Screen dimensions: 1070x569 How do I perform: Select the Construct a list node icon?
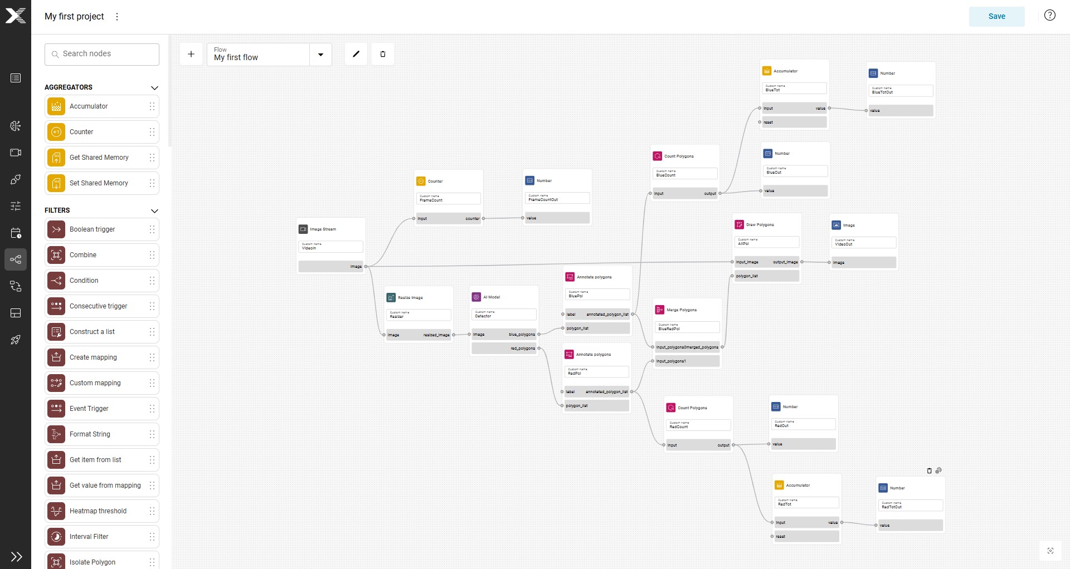point(56,332)
